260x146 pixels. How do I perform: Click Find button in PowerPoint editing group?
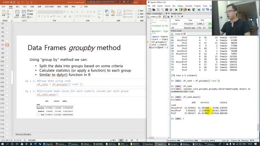point(141,11)
